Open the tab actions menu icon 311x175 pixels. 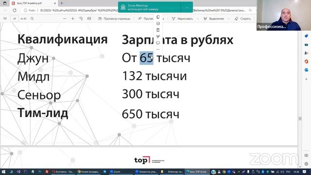[5, 3]
